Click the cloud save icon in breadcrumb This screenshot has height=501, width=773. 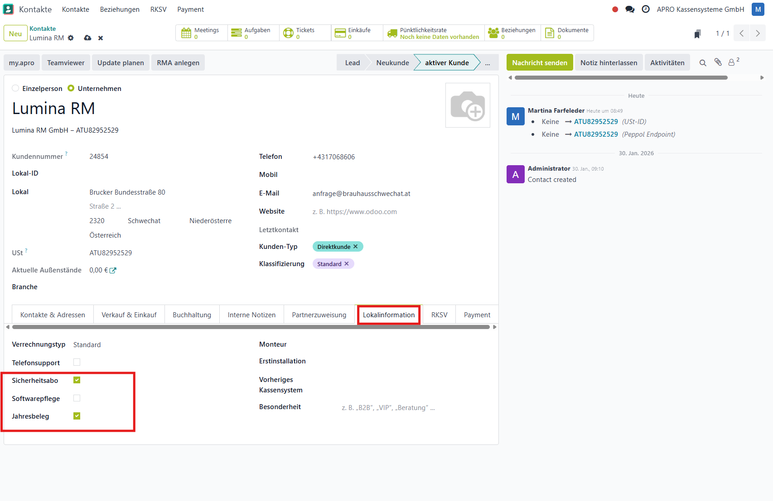pos(87,38)
